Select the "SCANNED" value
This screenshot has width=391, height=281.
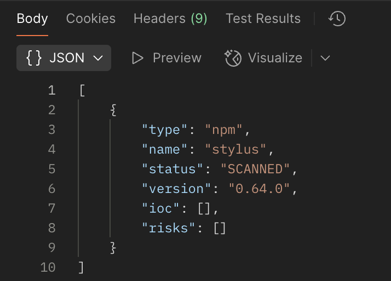coord(255,169)
